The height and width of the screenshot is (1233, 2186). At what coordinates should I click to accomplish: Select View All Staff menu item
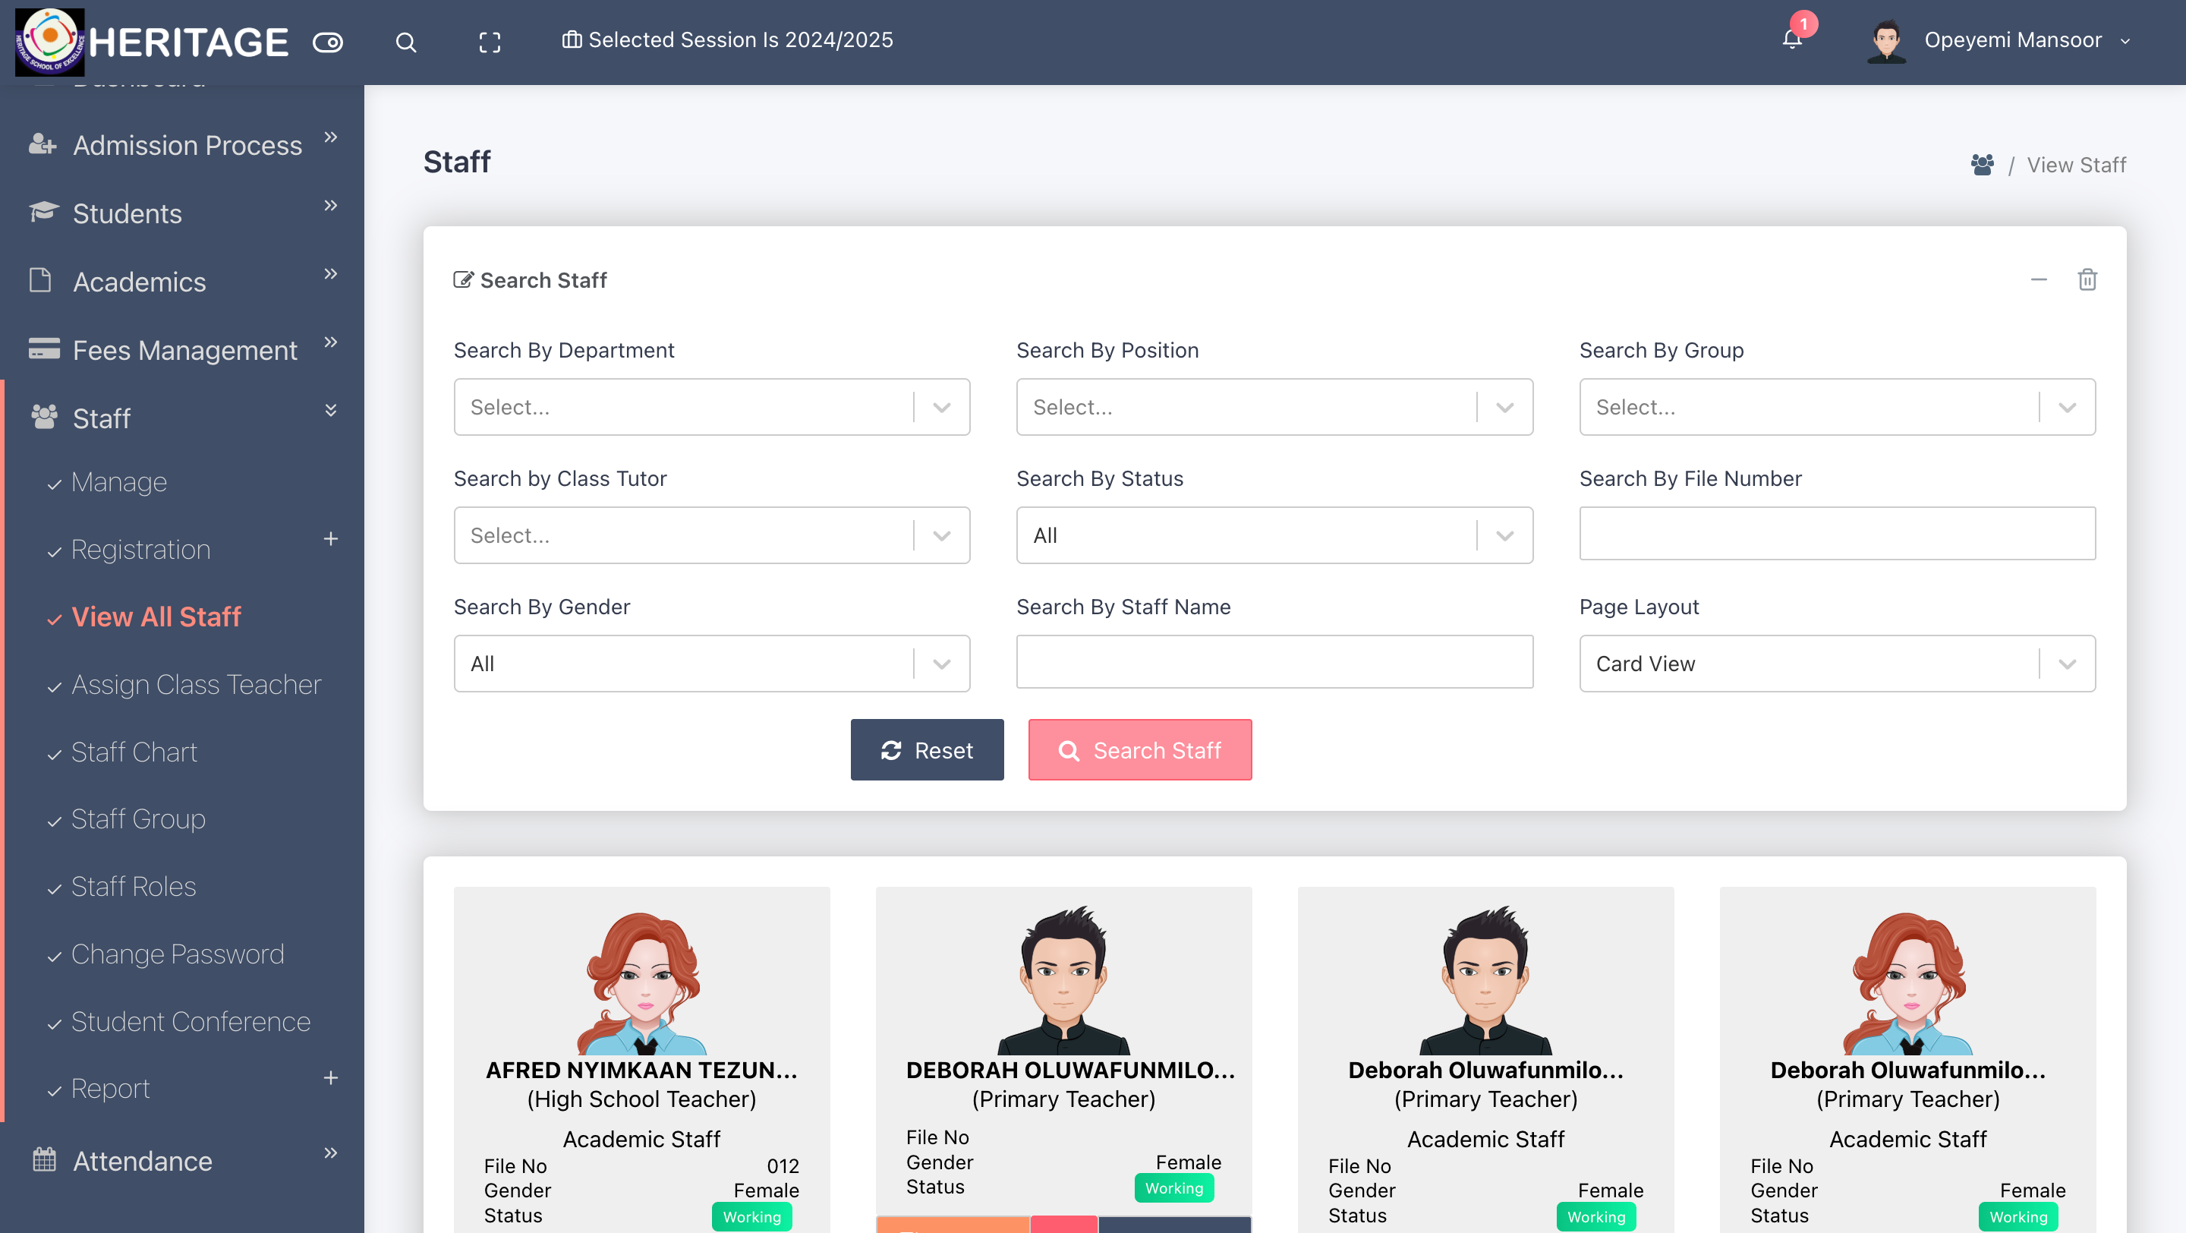156,617
